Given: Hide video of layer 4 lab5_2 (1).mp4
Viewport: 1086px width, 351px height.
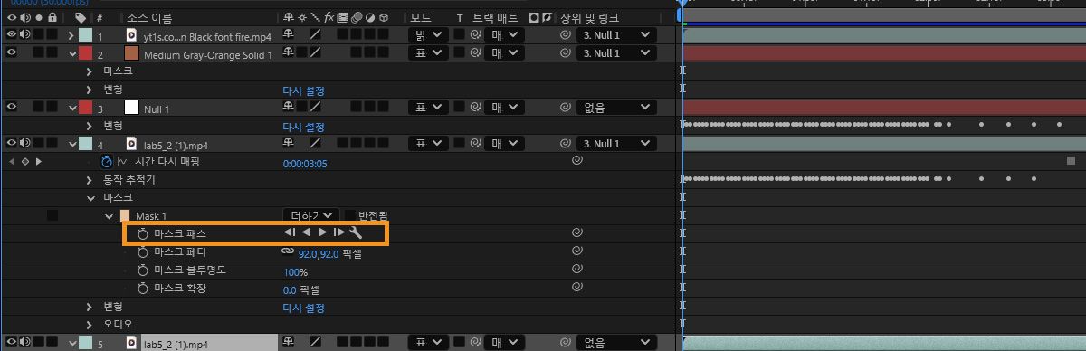Looking at the screenshot, I should (x=12, y=143).
